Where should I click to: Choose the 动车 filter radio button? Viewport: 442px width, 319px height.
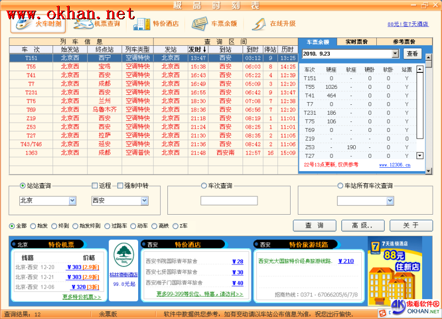pos(133,226)
